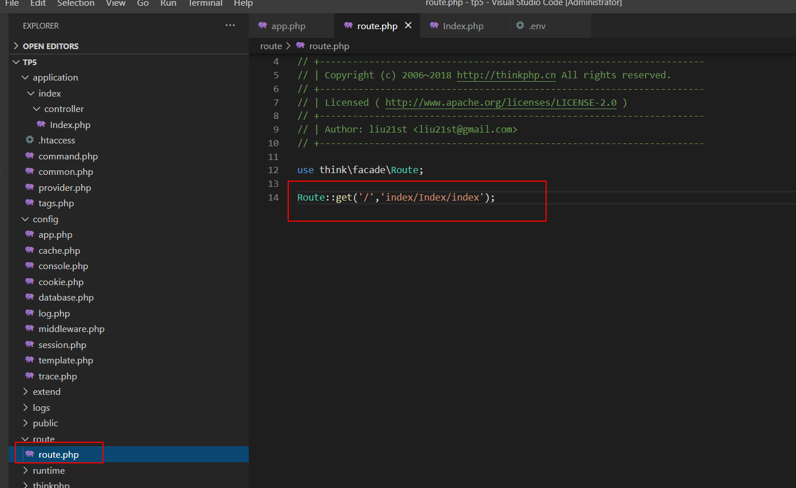Click the 'use think\facade\Route;' line
This screenshot has width=796, height=488.
tap(360, 170)
